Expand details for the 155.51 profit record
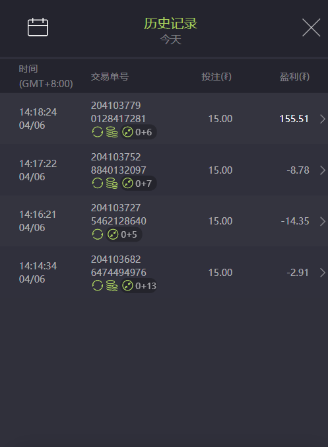This screenshot has width=328, height=447. click(x=323, y=119)
